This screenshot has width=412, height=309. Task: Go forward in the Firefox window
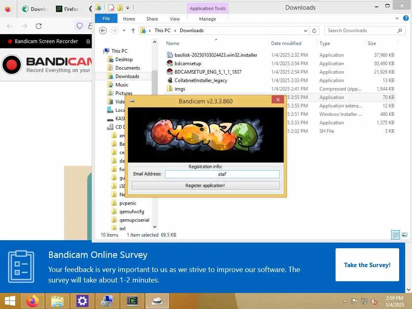[24, 26]
